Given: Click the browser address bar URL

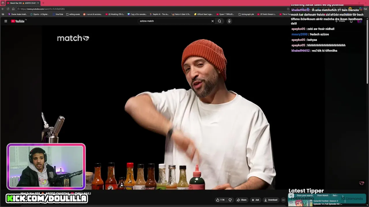Looking at the screenshot, I should click(x=43, y=9).
